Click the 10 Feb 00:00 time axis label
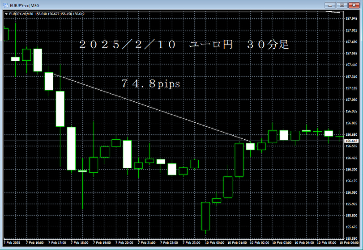Screen dimensions: 363x250 (x=214, y=243)
